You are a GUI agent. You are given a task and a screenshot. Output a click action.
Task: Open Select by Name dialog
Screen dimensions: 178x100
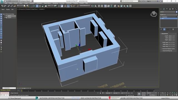[28, 6]
